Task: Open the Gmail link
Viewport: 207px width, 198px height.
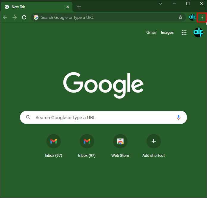Action: point(151,33)
